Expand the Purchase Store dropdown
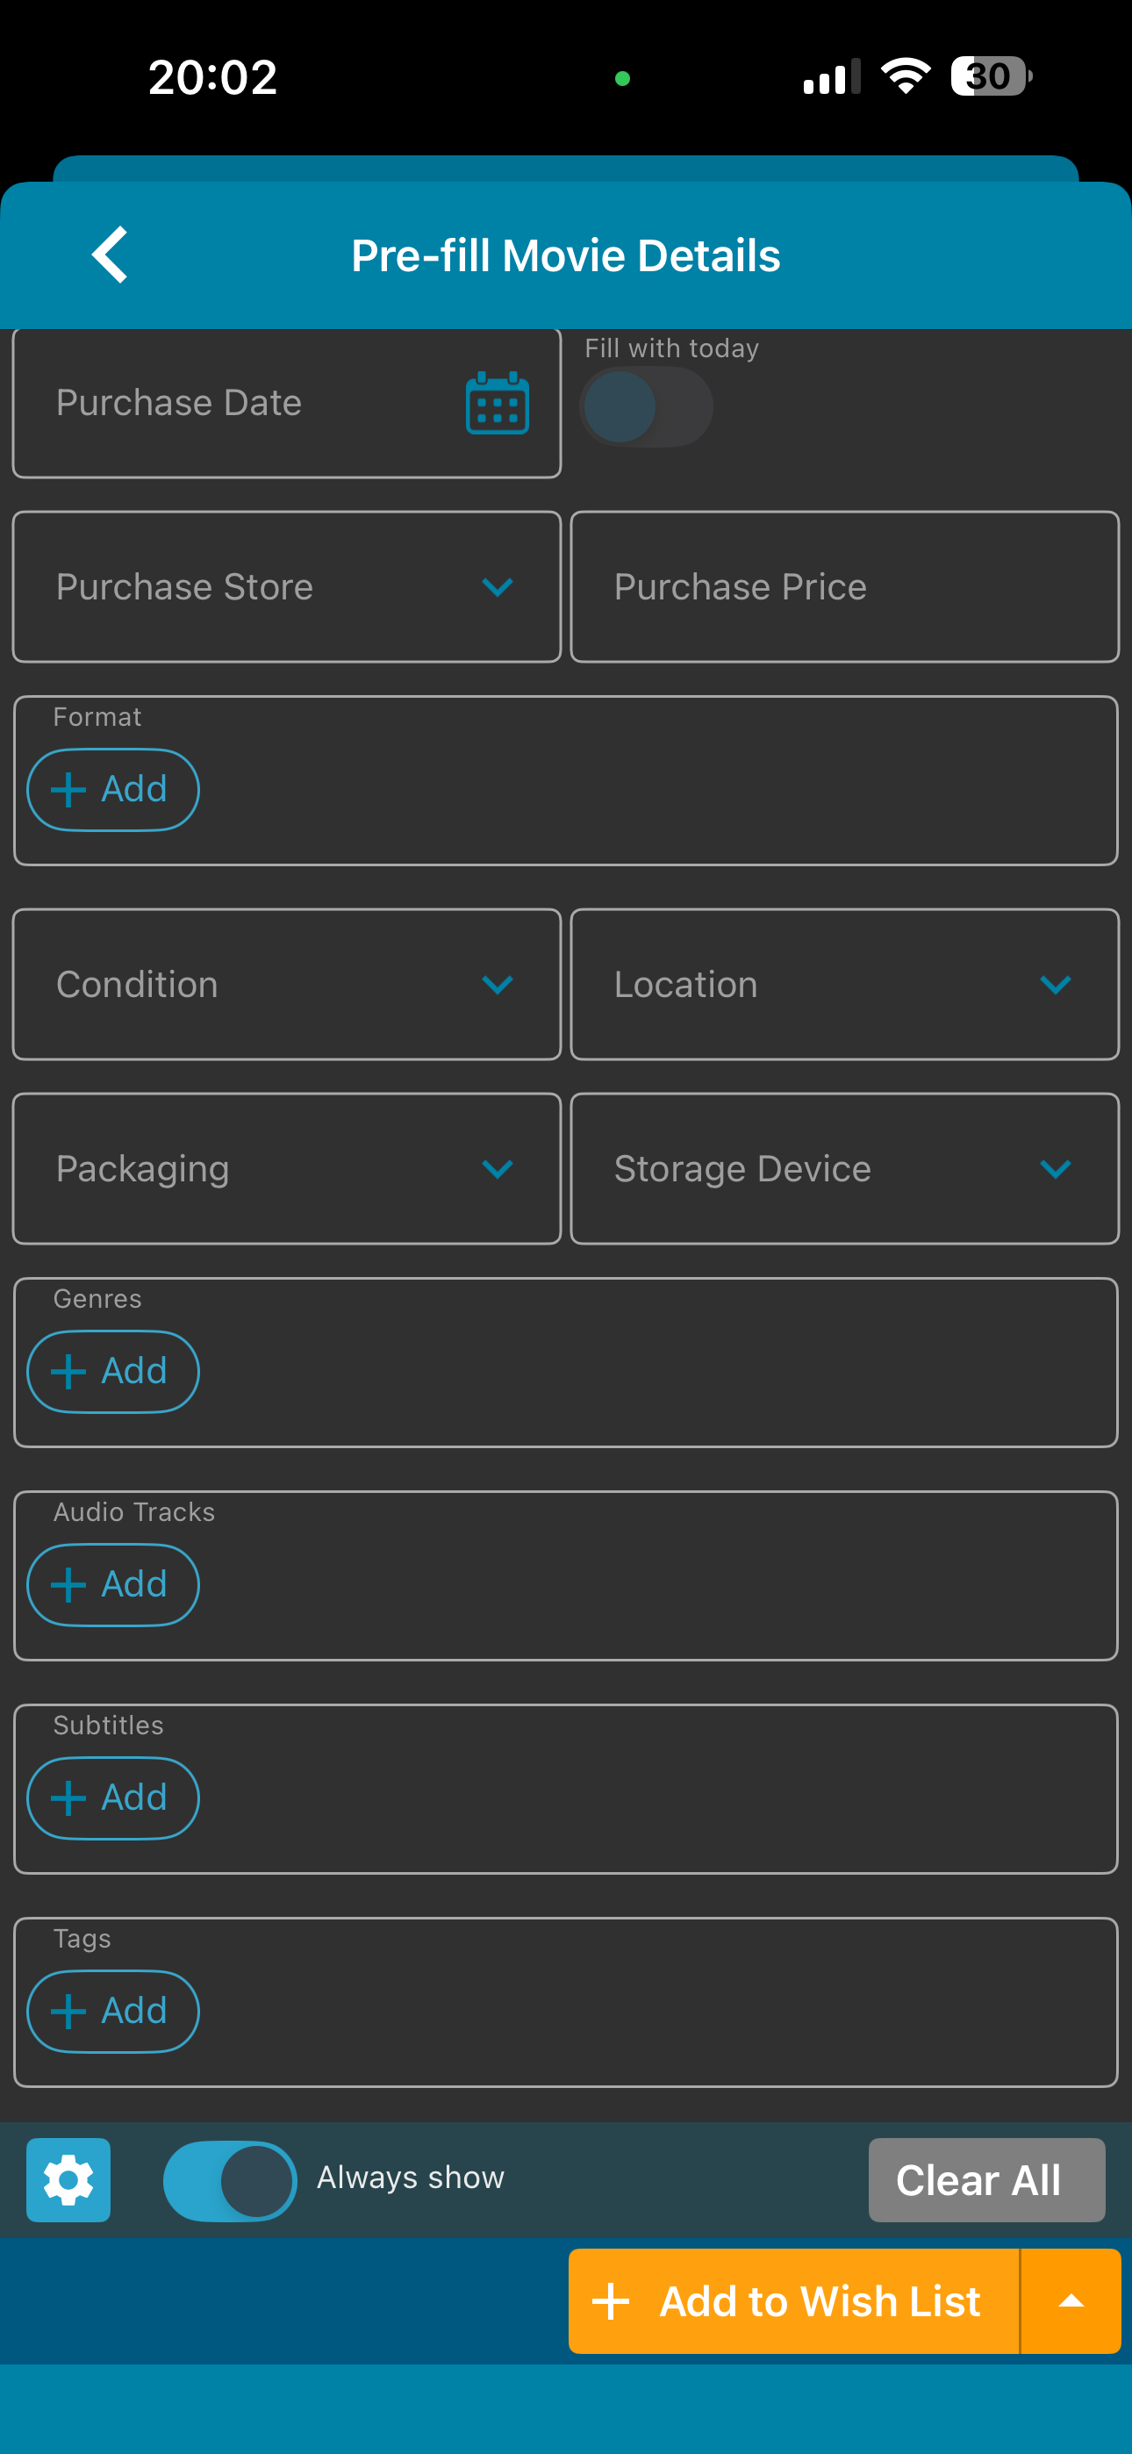The image size is (1132, 2454). (287, 587)
